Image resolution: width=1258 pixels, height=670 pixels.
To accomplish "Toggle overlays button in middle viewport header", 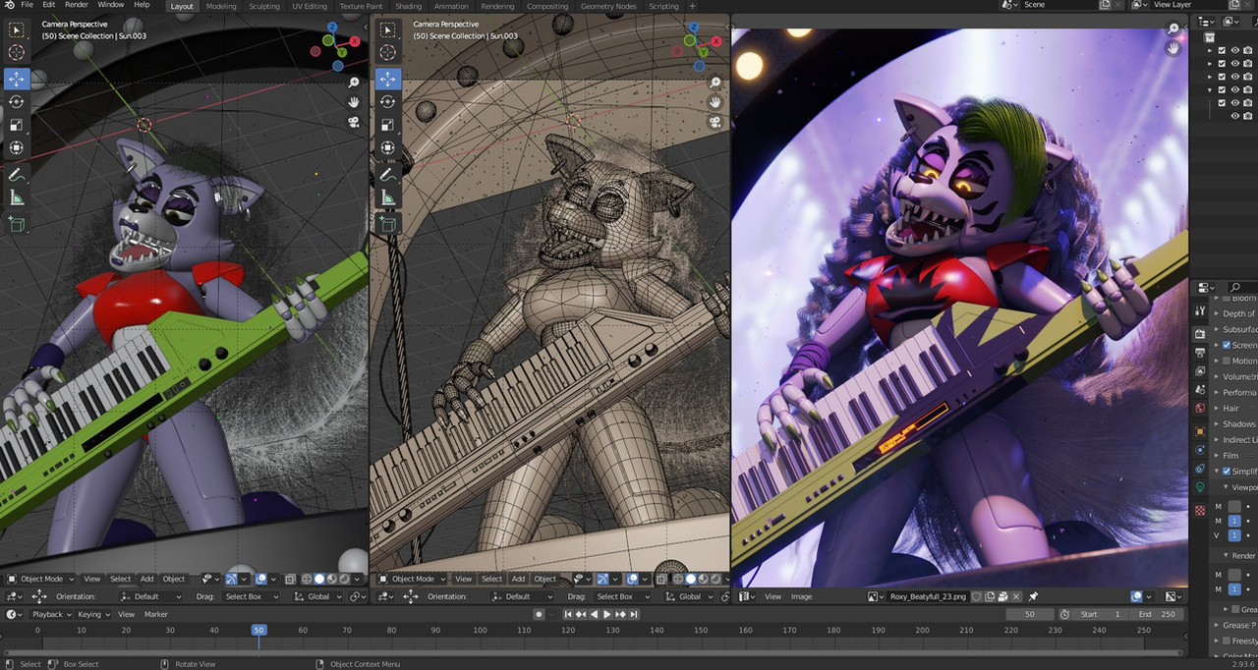I will pos(632,579).
